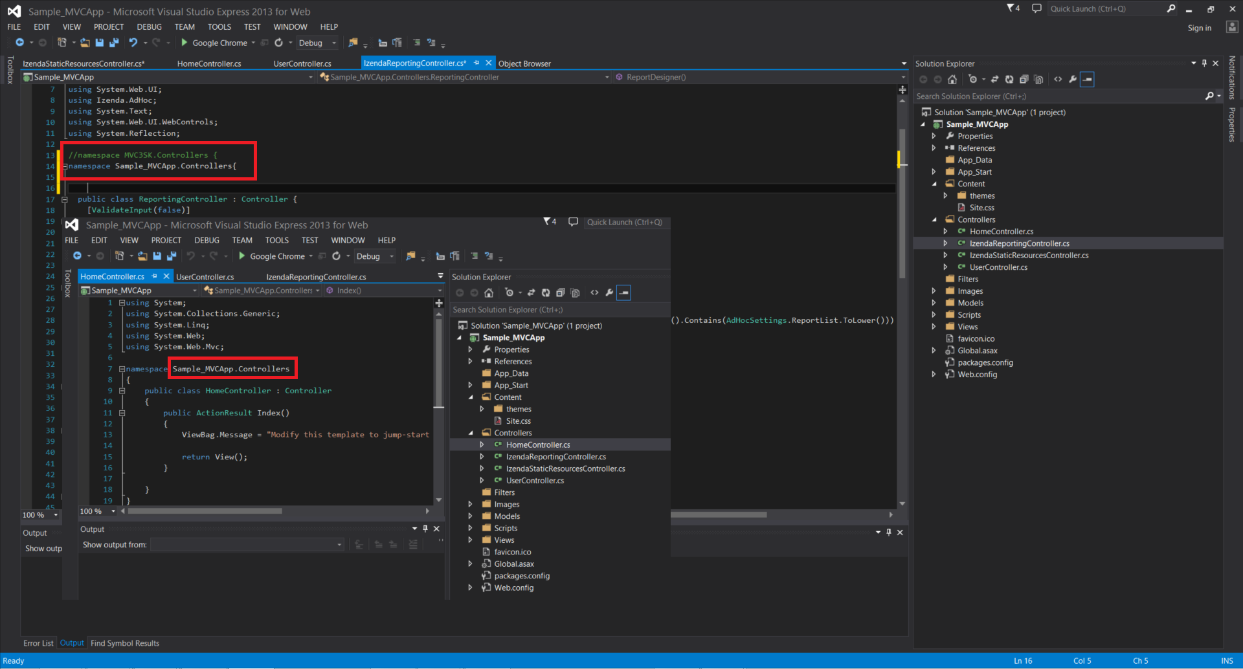Click the Home icon in main Solution Explorer
This screenshot has height=669, width=1243.
952,80
